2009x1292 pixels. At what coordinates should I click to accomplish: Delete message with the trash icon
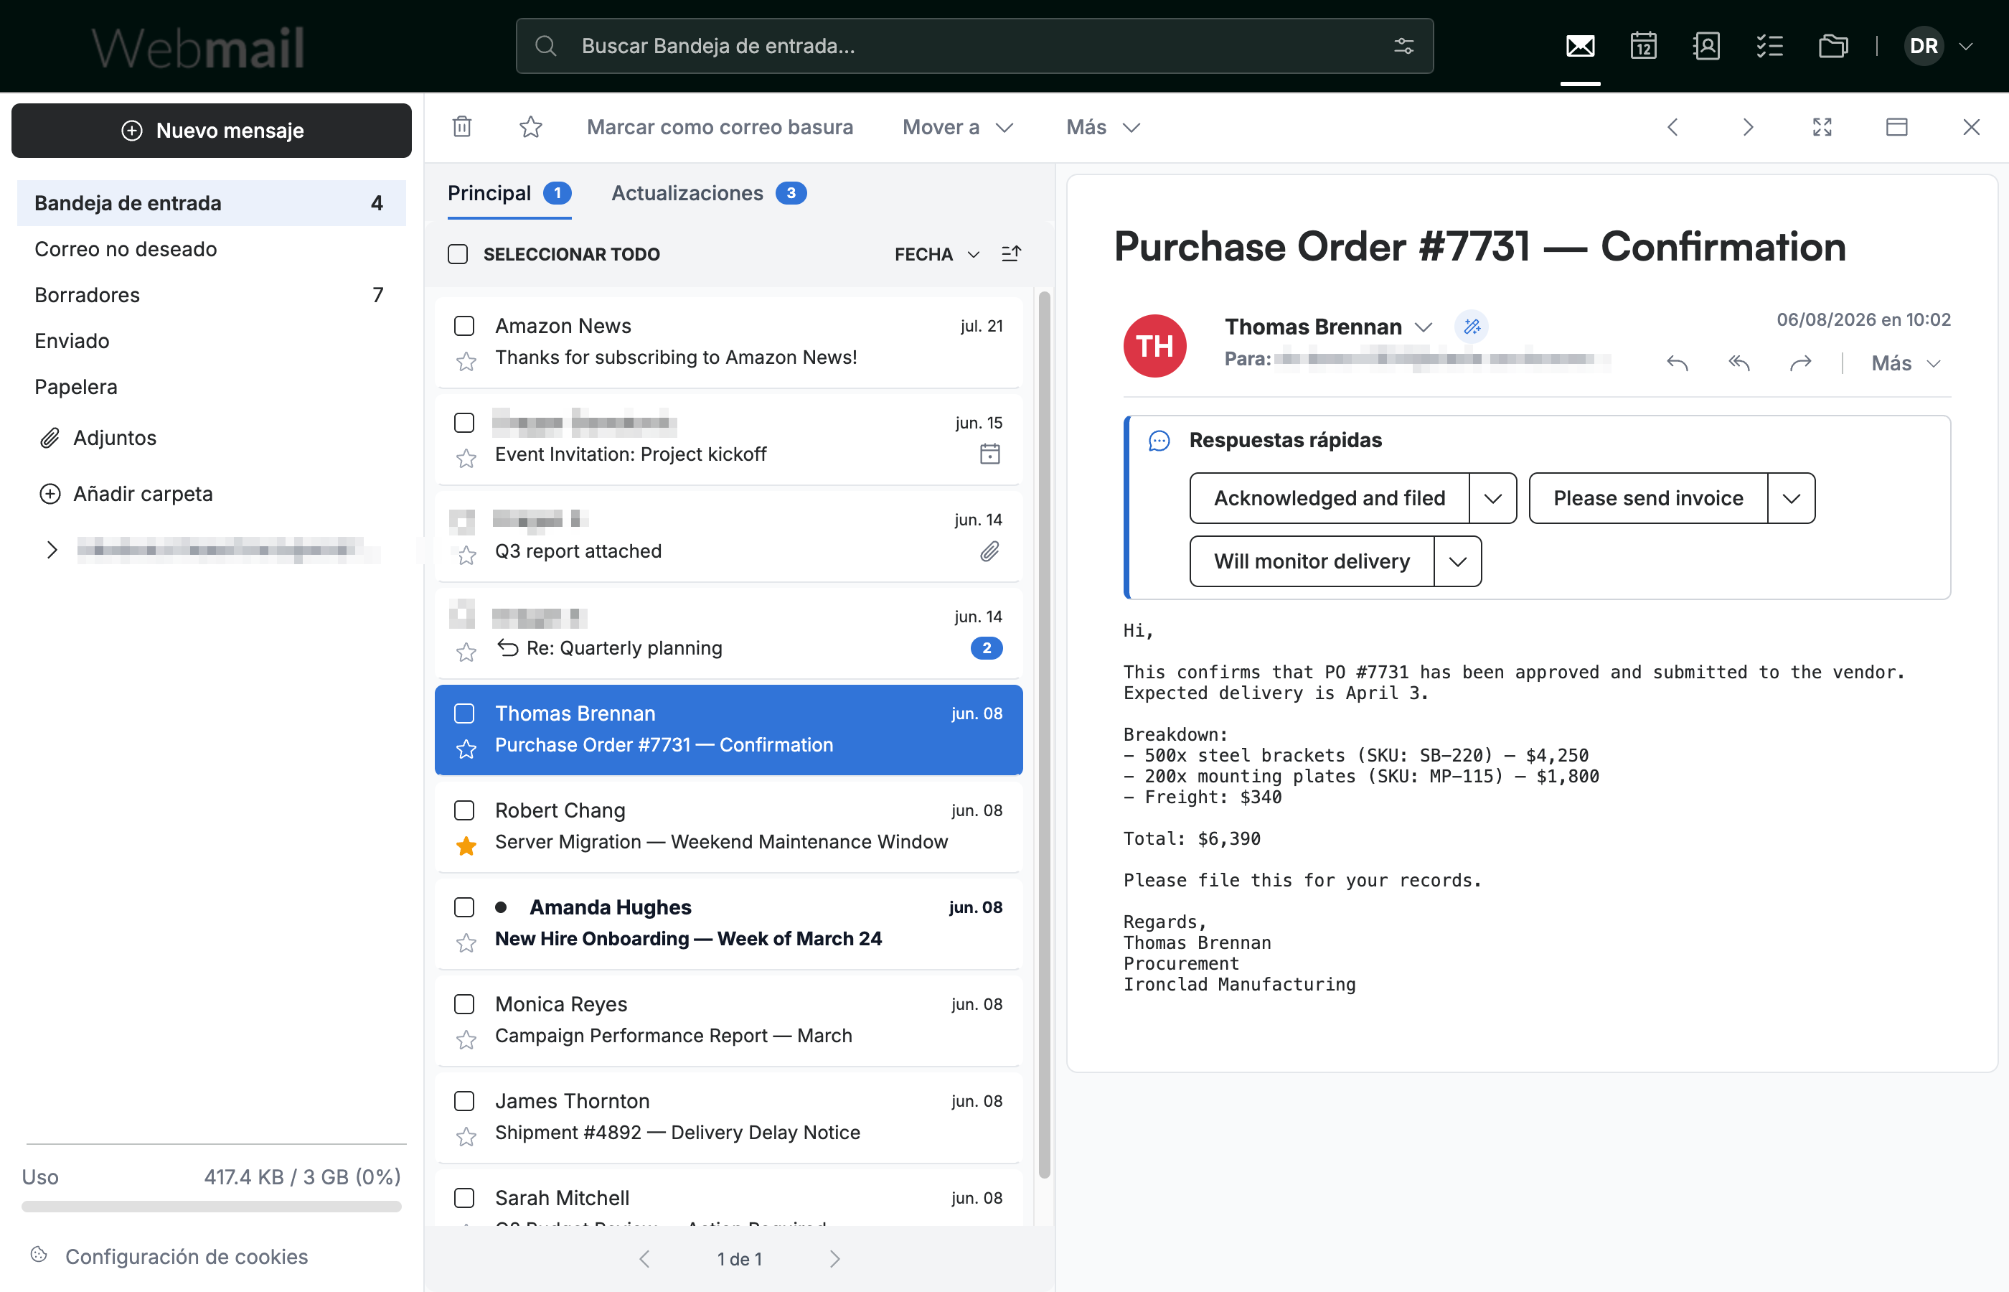[462, 126]
